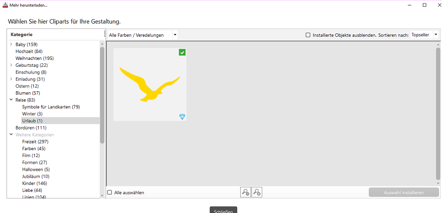Open the 'Alle Farben / Veredelungen' dropdown
This screenshot has height=213, width=442.
pos(143,35)
